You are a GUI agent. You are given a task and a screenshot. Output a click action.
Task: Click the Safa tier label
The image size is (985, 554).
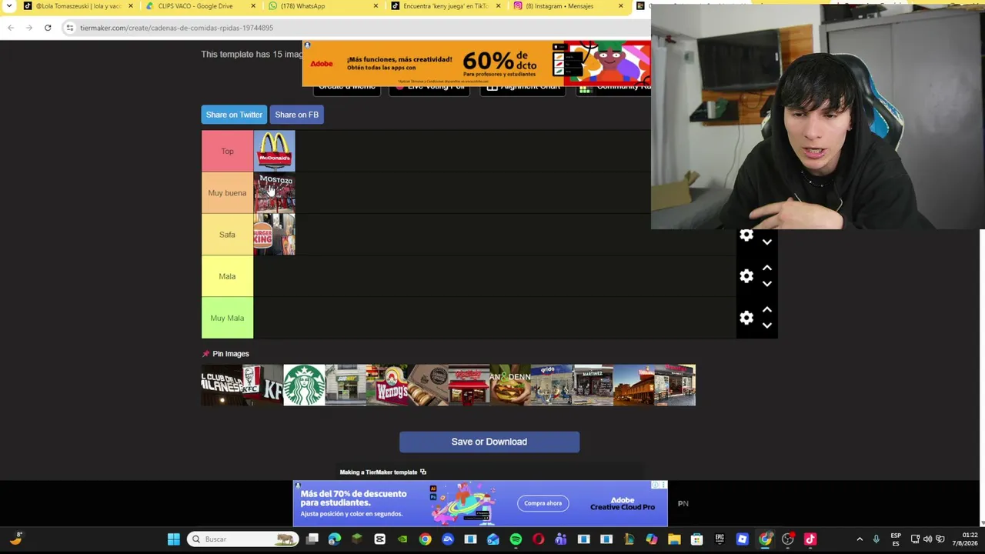(227, 234)
